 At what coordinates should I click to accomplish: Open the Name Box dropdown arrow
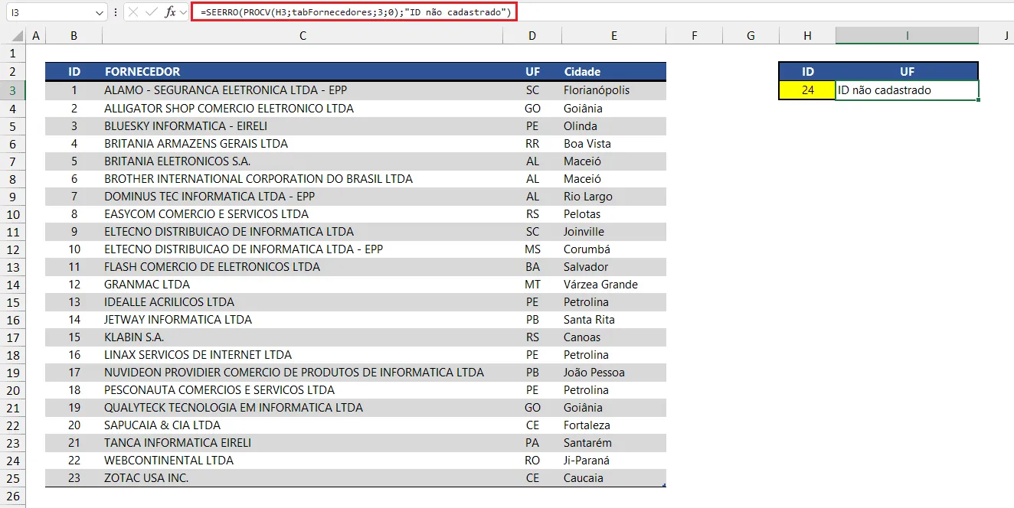(100, 13)
